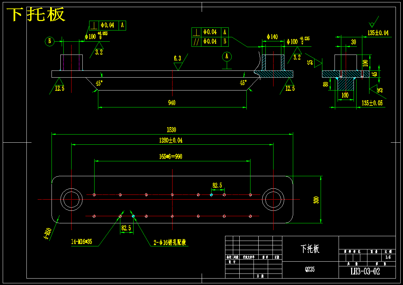Click the 1530 overall length dimension
This screenshot has height=285, width=403.
coord(172,130)
